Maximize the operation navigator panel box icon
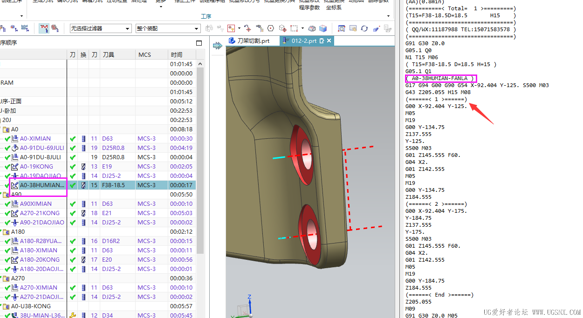Screen dimensions: 583x318 199,43
